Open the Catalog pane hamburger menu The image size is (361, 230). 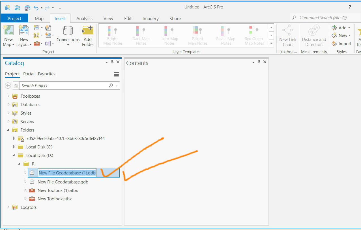tap(116, 74)
